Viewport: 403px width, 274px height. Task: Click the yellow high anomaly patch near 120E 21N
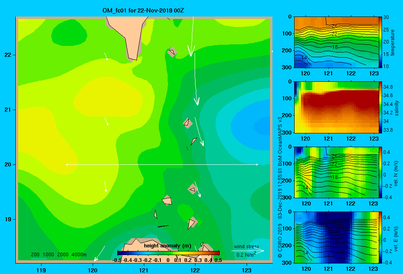coord(108,98)
